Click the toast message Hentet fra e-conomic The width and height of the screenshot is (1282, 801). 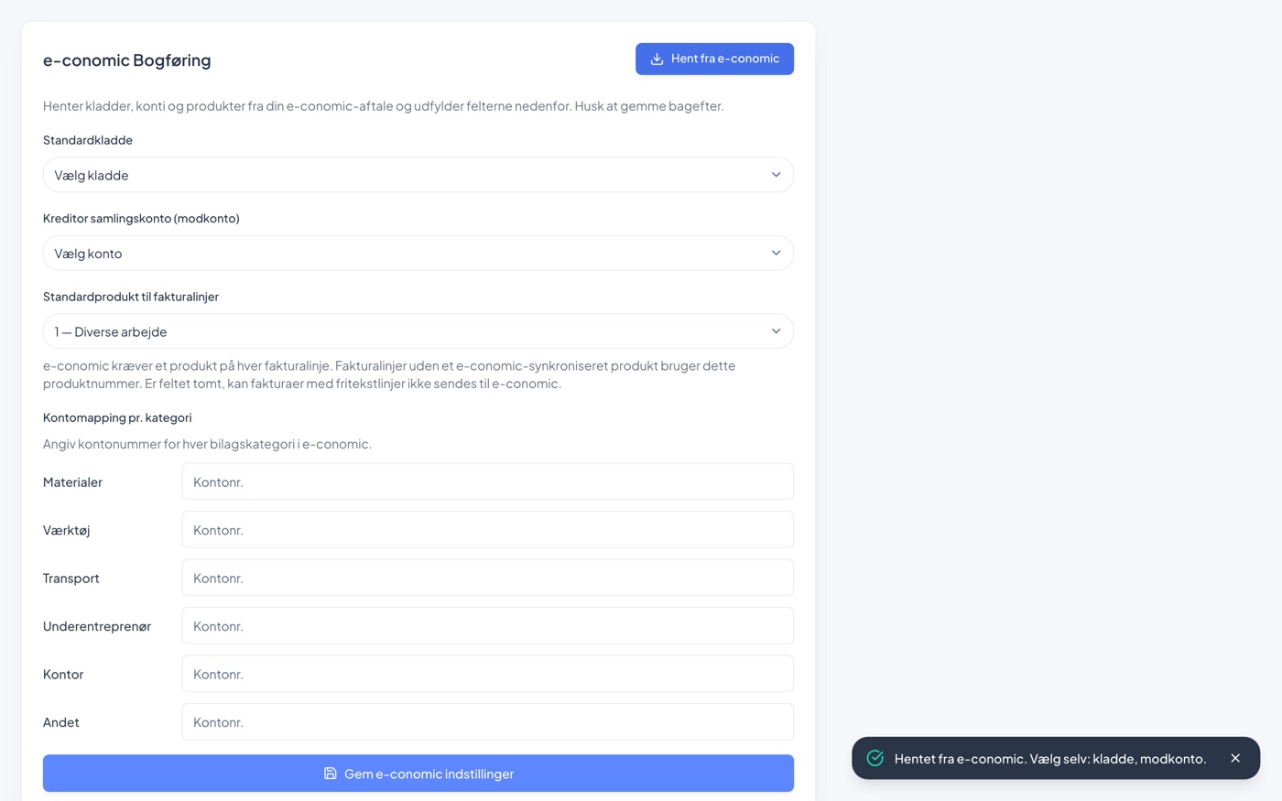pos(1050,759)
